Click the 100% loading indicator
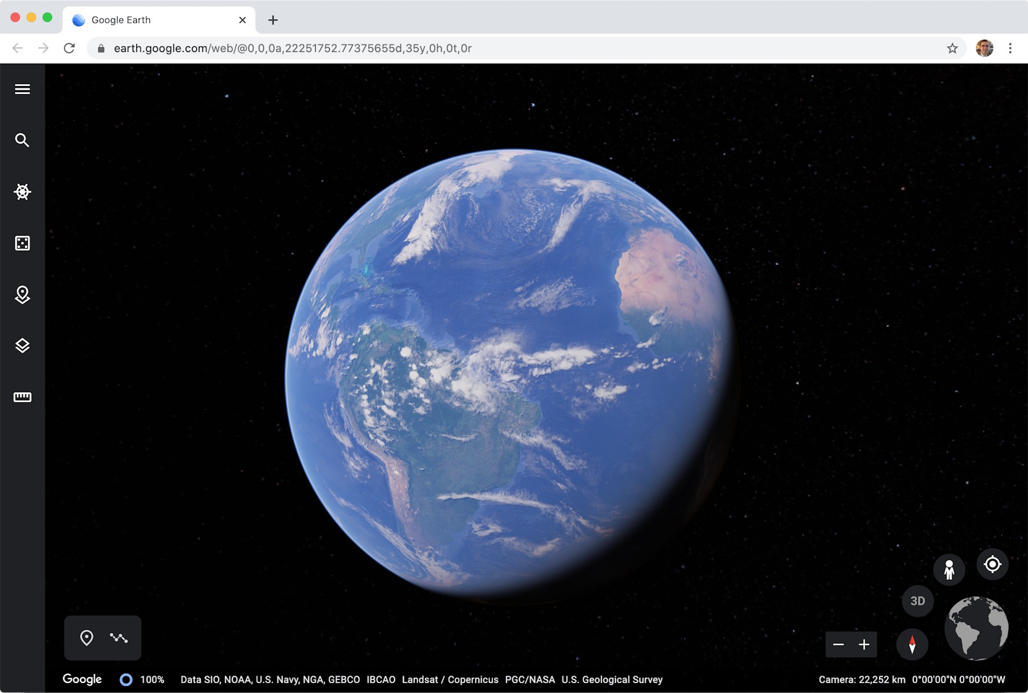1028x693 pixels. coord(142,679)
